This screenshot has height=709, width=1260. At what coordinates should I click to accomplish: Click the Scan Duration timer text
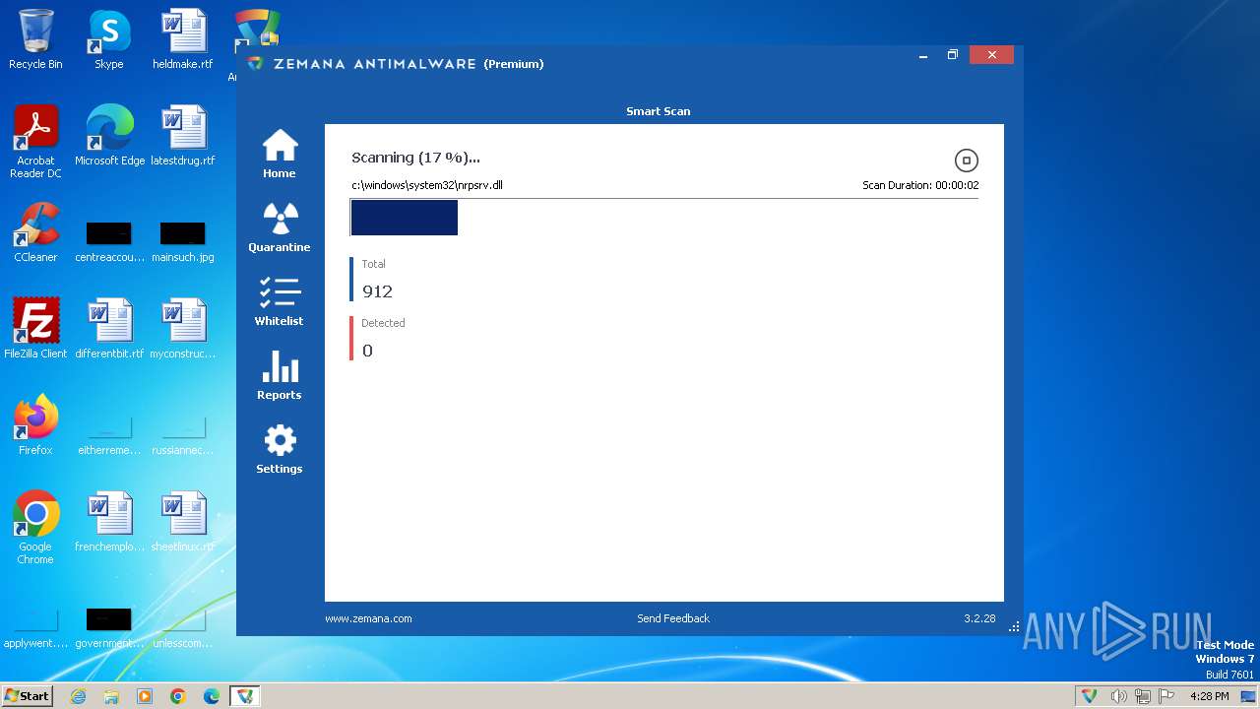[x=920, y=185]
